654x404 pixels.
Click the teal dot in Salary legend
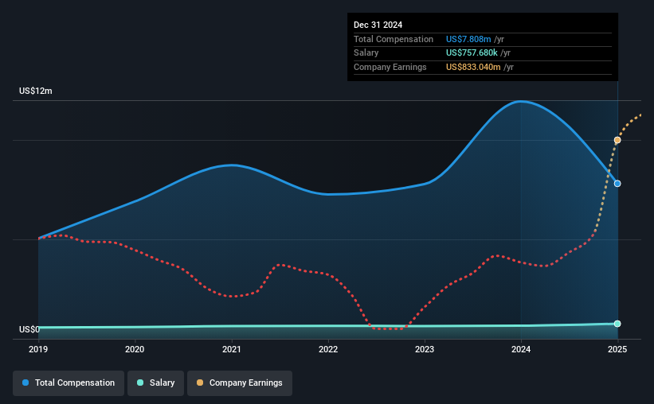coord(140,383)
